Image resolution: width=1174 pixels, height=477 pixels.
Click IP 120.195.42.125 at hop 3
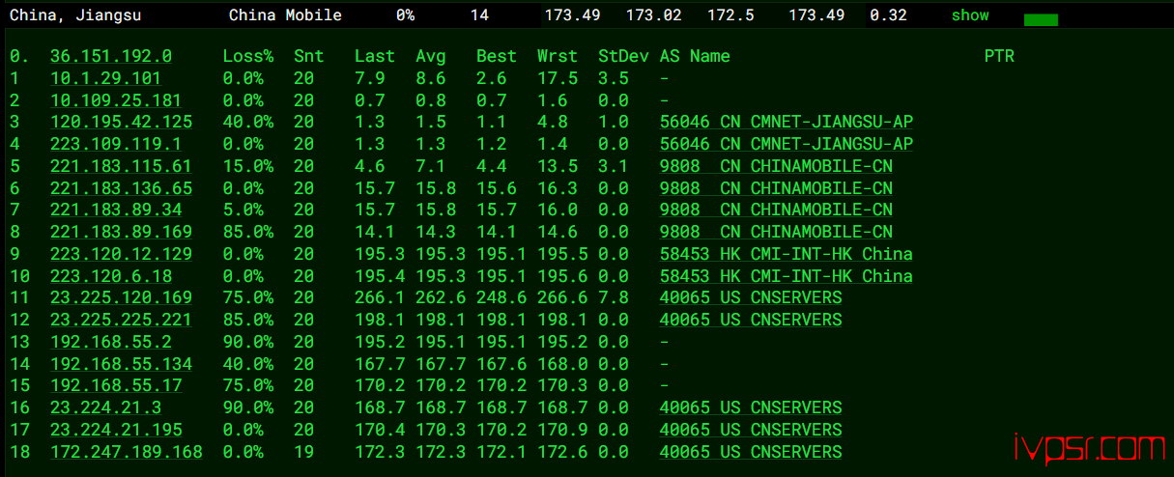point(121,122)
